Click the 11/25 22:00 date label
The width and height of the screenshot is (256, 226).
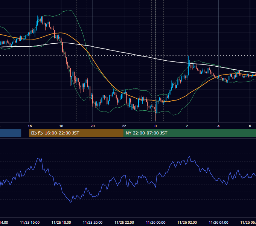[124, 222]
